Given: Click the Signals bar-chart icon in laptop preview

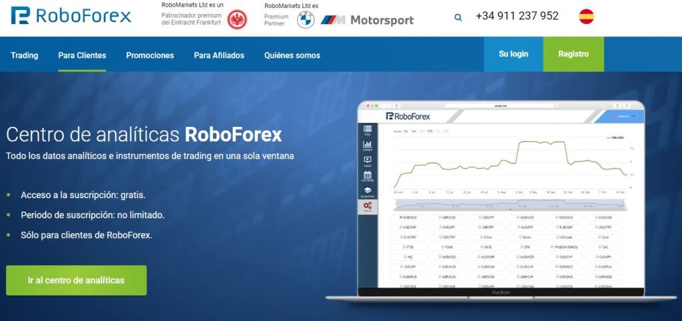Looking at the screenshot, I should [x=368, y=146].
